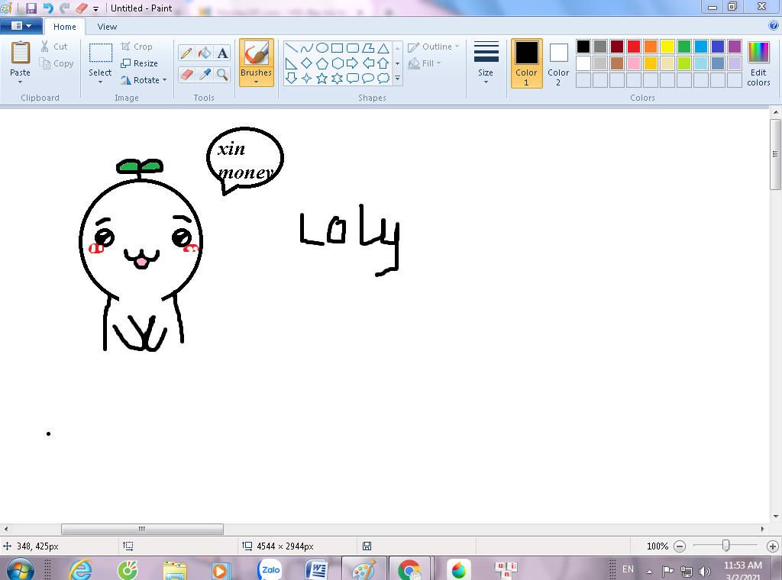Switch to the Home ribbon tab
This screenshot has height=580, width=782.
click(x=65, y=27)
